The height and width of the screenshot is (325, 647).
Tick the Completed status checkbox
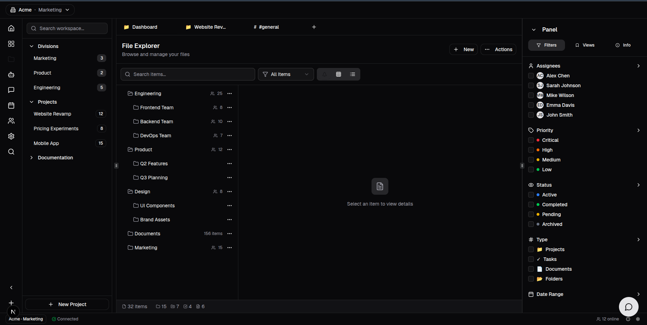(x=531, y=205)
